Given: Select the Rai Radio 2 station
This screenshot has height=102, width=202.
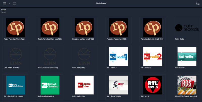Looking at the screenshot, I should coord(153,56).
